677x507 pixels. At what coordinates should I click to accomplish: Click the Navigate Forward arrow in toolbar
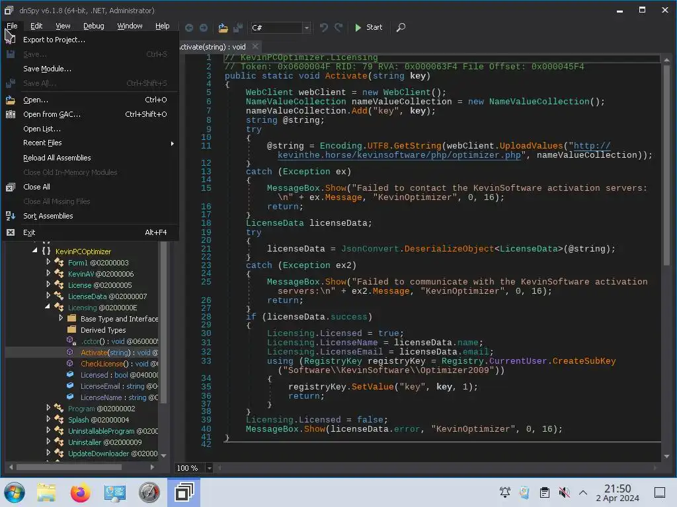pos(204,28)
